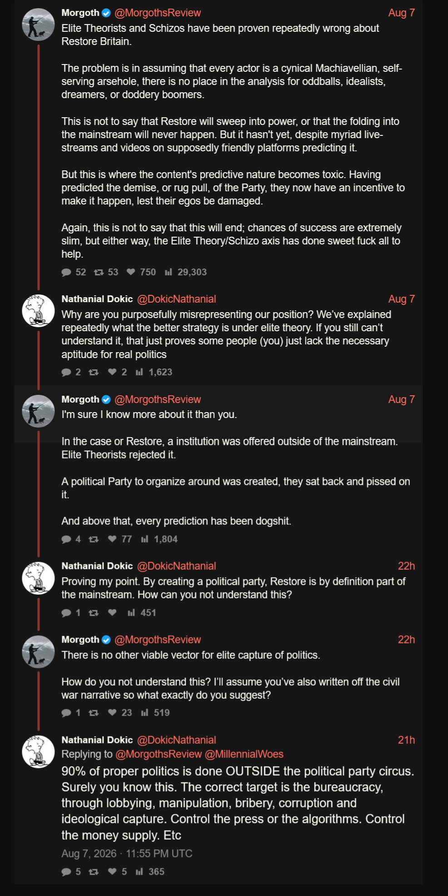View stats icon showing 29,303 views
448x896 pixels.
(x=168, y=272)
